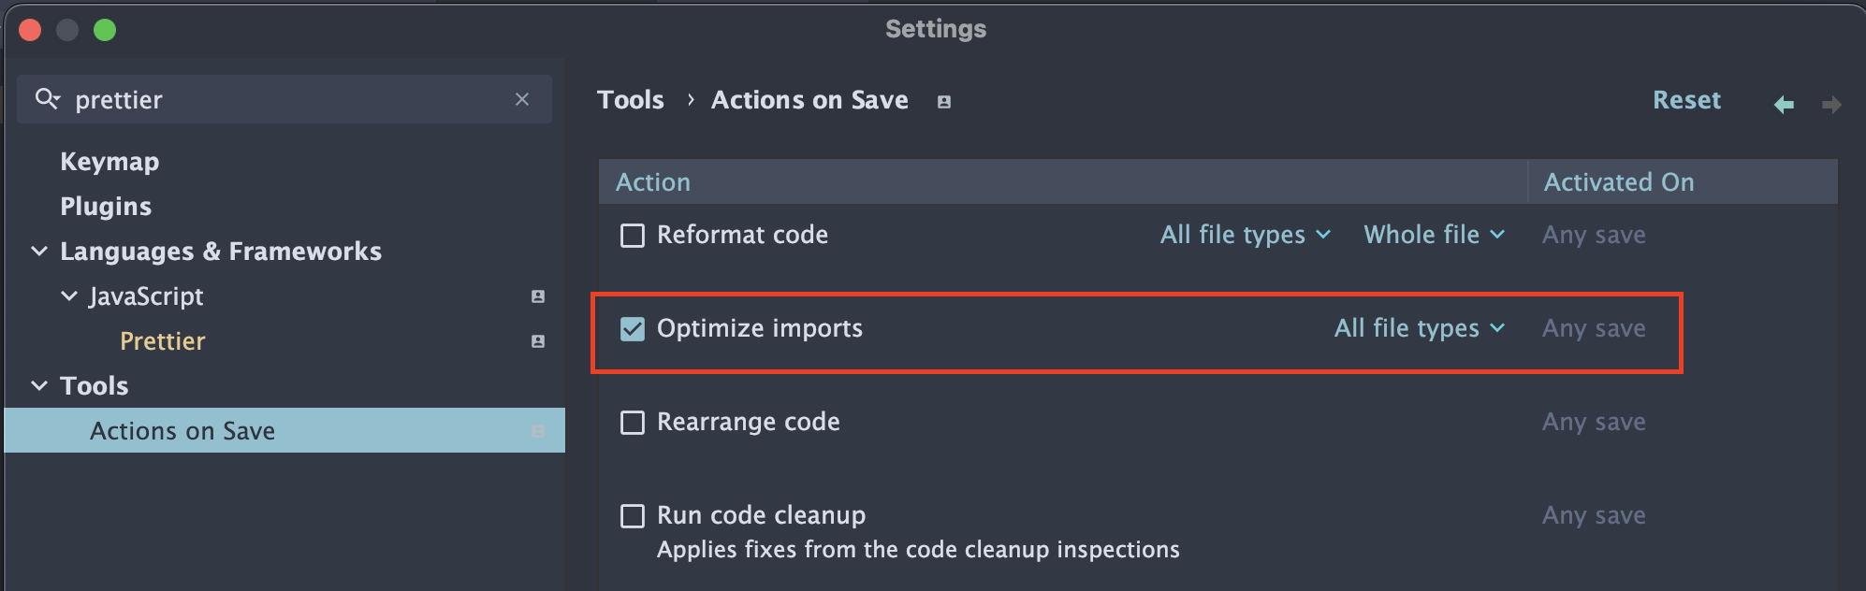Open the Whole file dropdown
This screenshot has height=591, width=1866.
point(1434,235)
